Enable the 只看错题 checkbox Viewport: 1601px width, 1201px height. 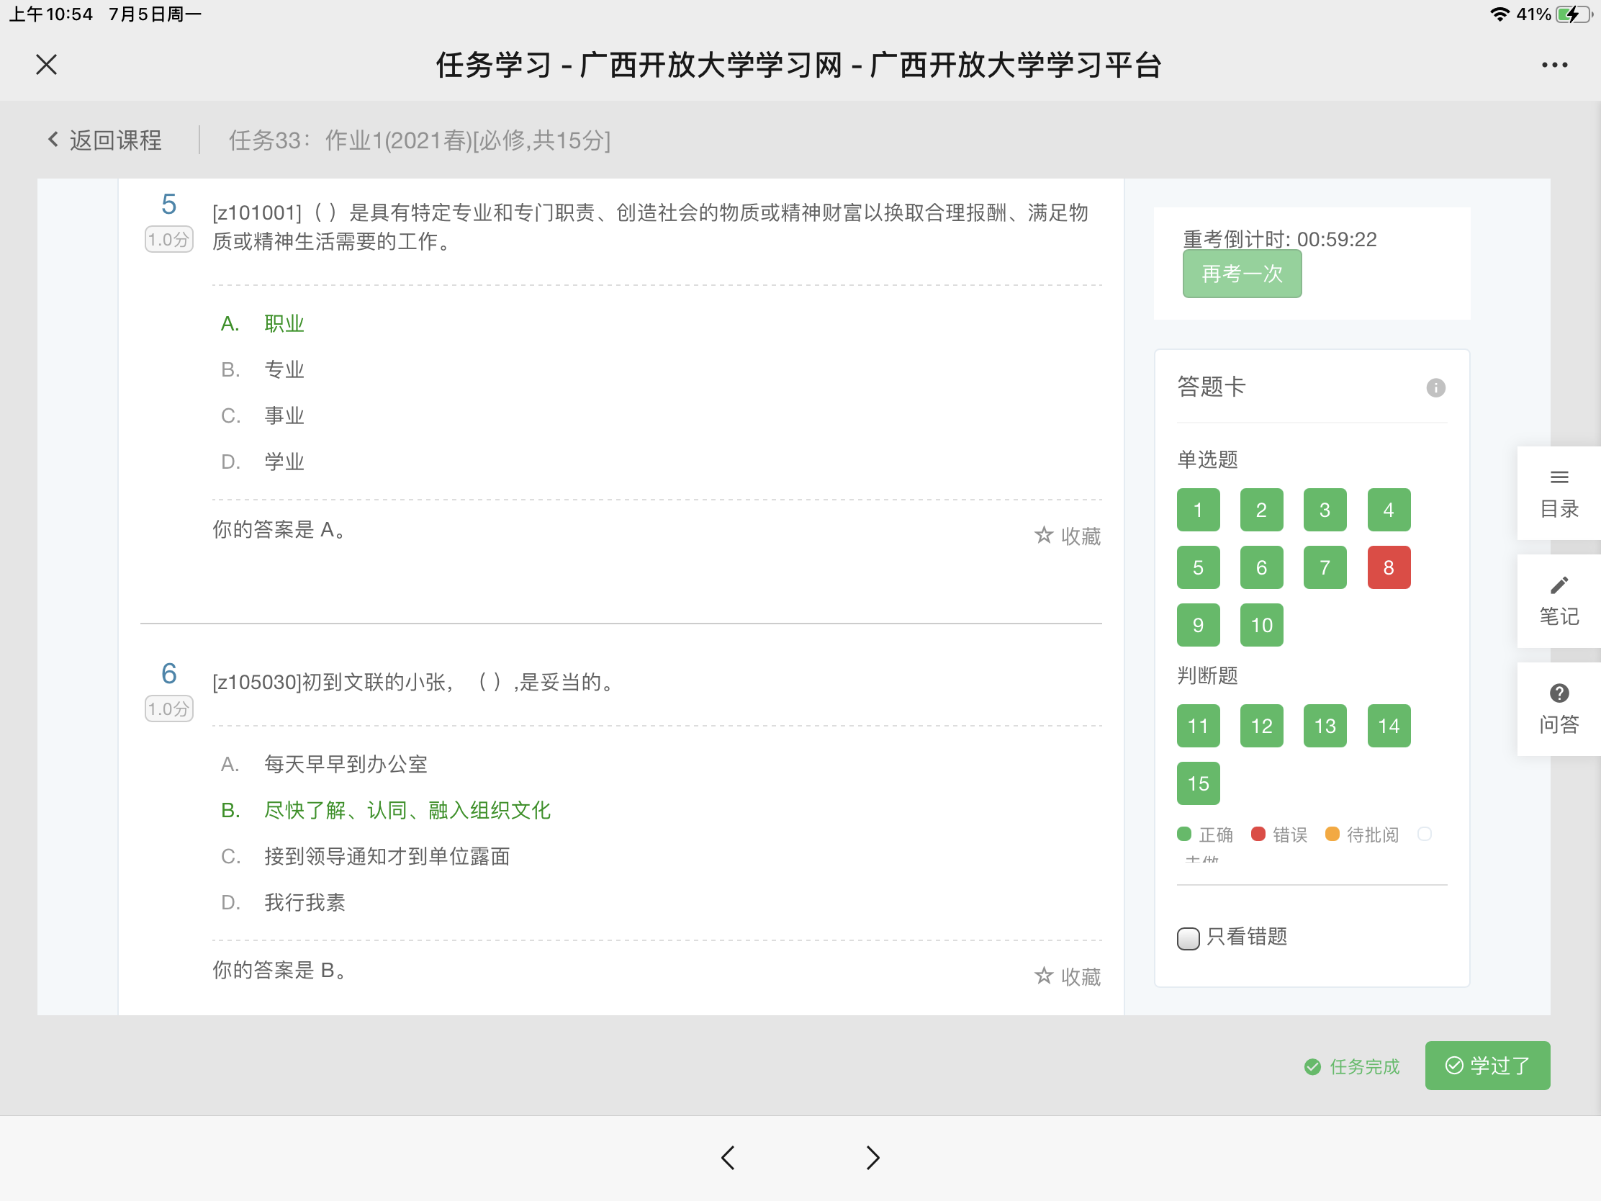(x=1188, y=937)
